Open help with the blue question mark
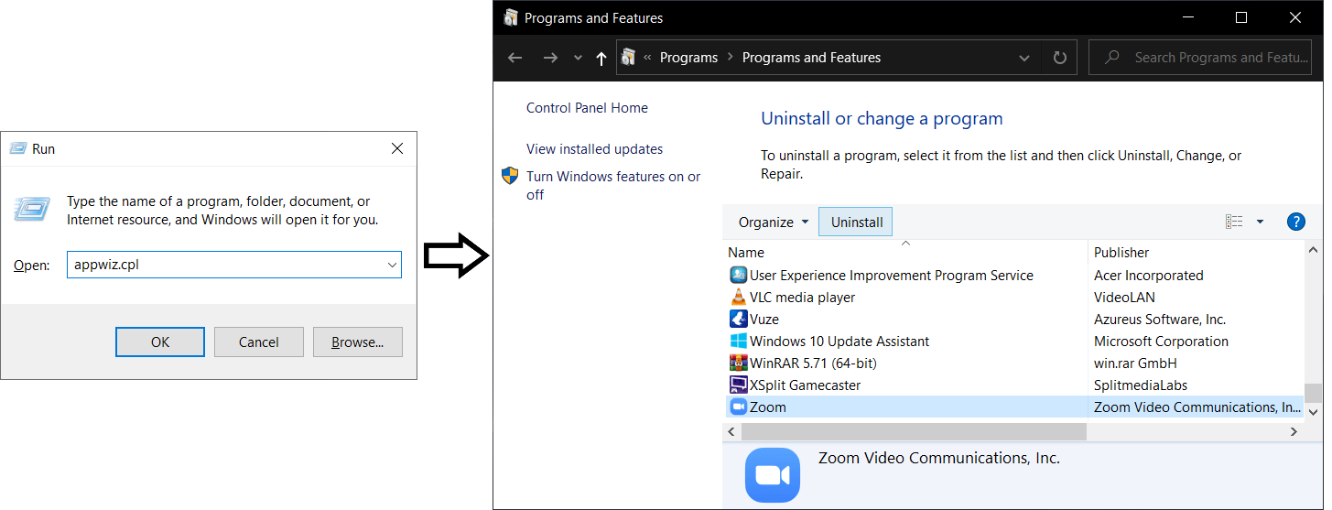Screen dimensions: 1332x510 (x=1295, y=222)
